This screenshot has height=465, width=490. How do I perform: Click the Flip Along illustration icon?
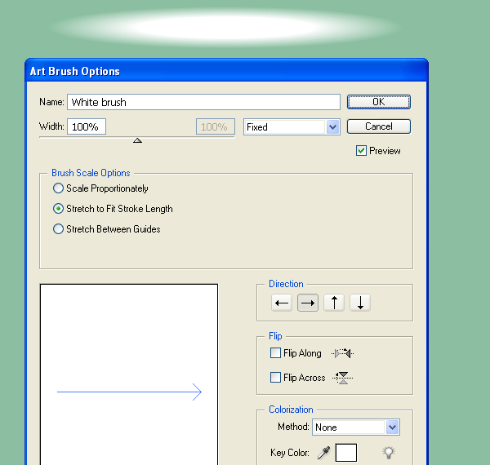point(343,353)
